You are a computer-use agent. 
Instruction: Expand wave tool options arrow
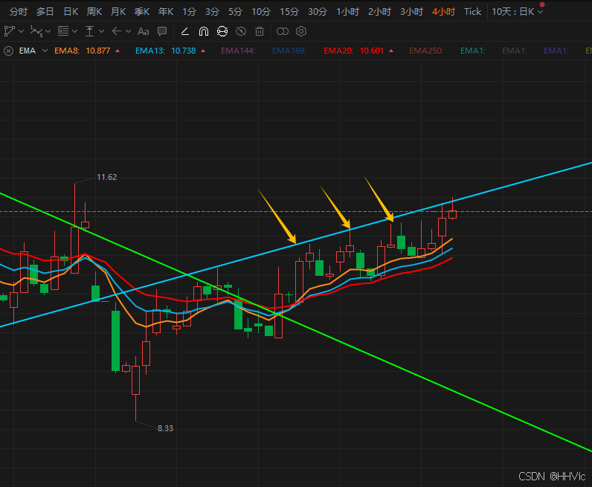[48, 31]
